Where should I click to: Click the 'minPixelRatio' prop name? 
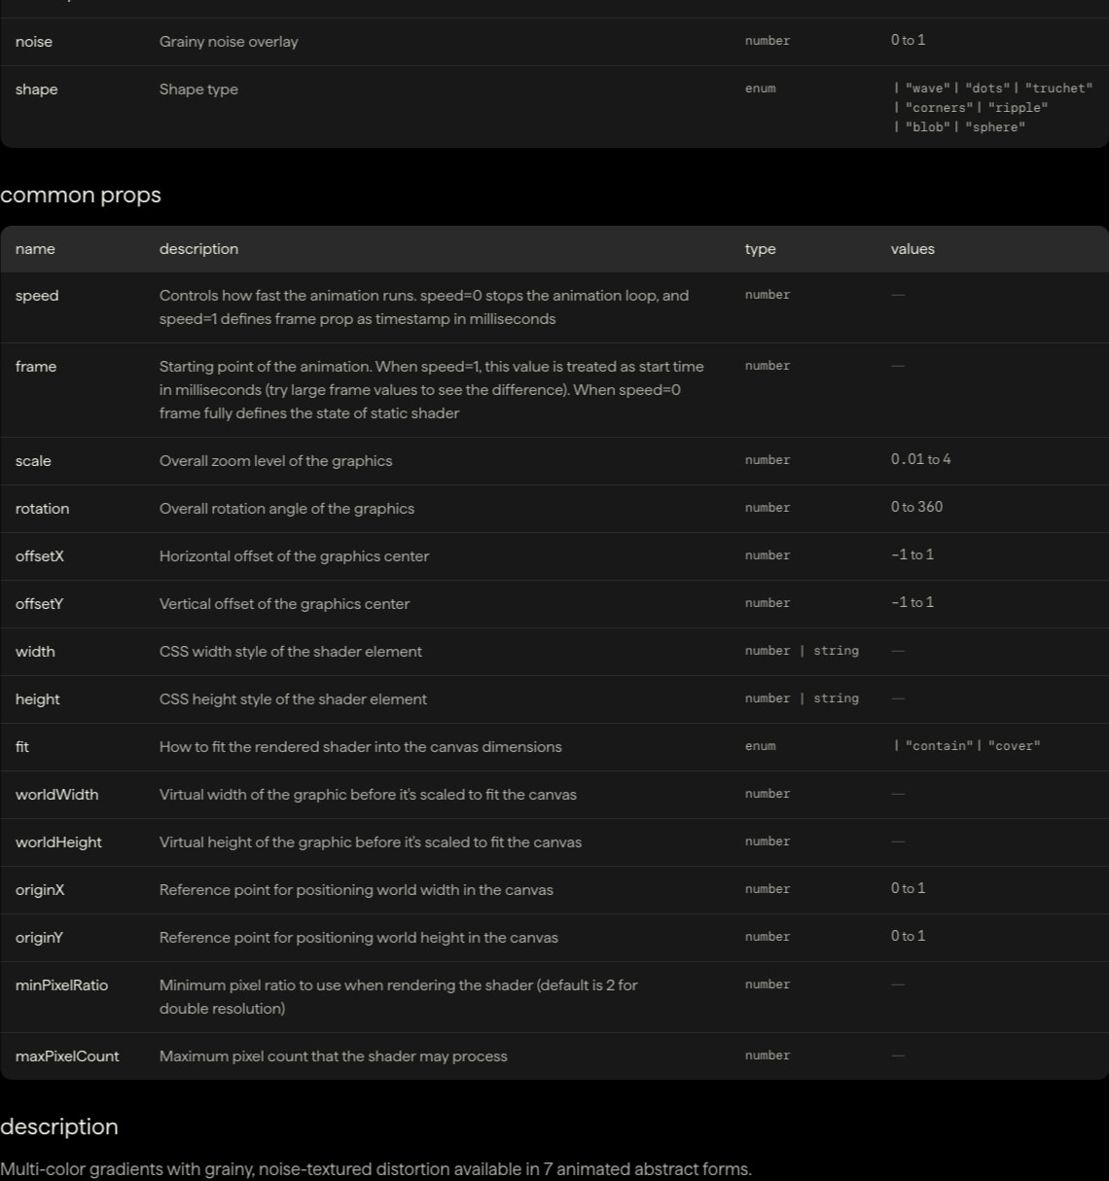click(61, 985)
